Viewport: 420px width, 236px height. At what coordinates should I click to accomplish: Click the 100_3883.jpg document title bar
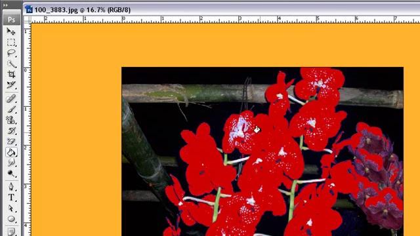pyautogui.click(x=222, y=10)
